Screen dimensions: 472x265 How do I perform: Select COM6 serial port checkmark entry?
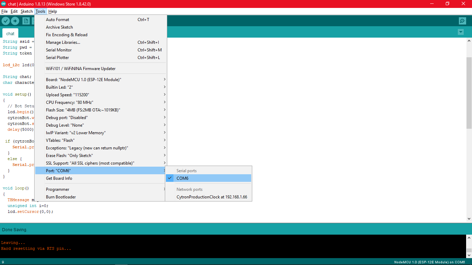(208, 178)
